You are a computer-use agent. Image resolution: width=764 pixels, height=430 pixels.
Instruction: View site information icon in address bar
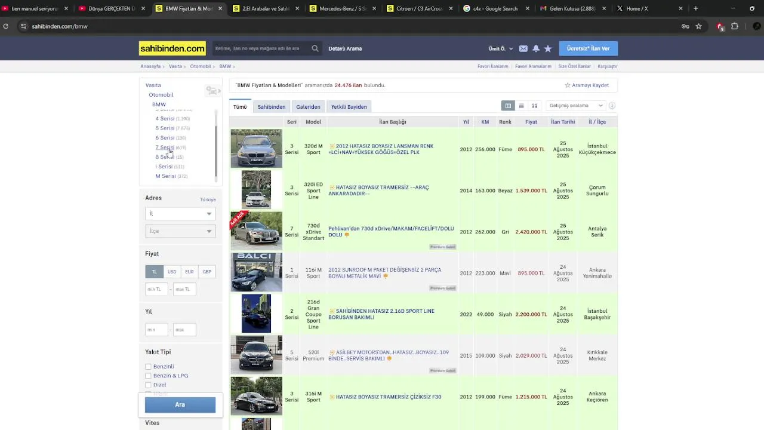[x=23, y=26]
